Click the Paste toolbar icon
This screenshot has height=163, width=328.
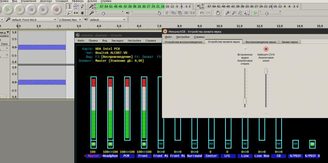pos(180,13)
